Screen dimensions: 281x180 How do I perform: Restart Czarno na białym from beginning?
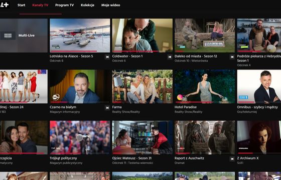(107, 108)
